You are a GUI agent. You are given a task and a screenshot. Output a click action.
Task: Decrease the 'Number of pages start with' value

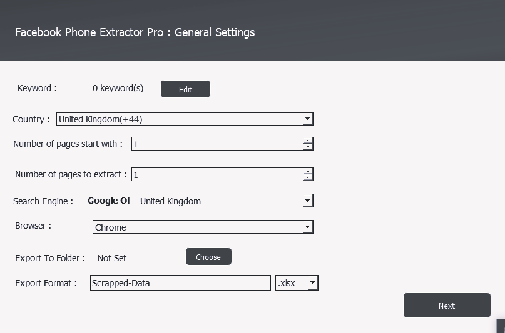click(307, 147)
